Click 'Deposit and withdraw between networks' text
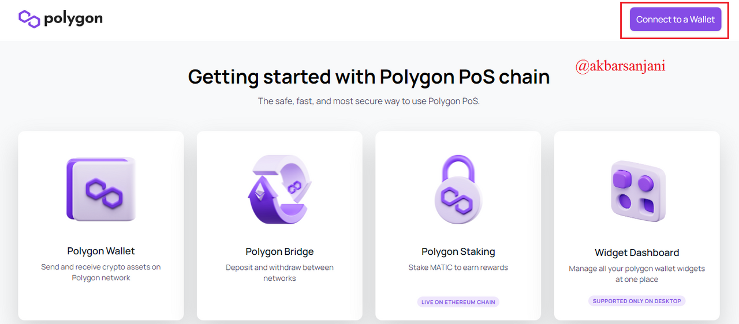The height and width of the screenshot is (324, 739). click(x=279, y=273)
